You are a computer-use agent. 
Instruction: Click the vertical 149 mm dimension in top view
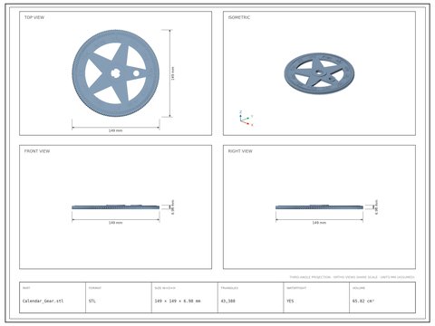click(173, 73)
